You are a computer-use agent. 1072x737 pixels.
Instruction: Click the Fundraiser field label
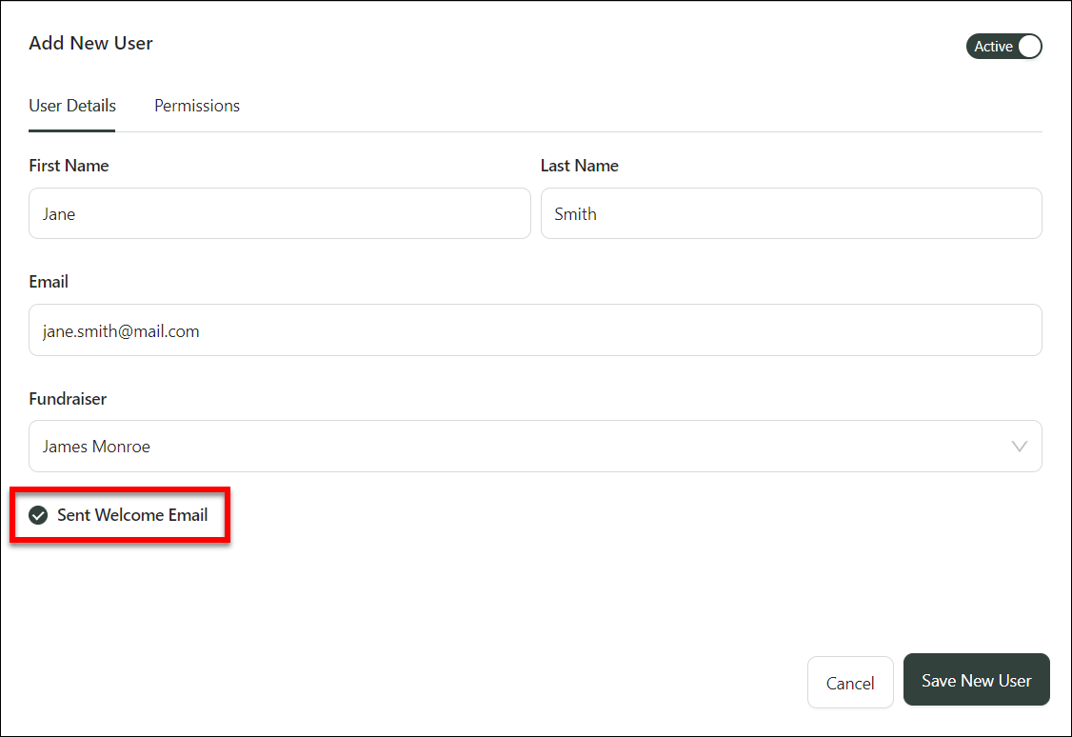click(68, 399)
